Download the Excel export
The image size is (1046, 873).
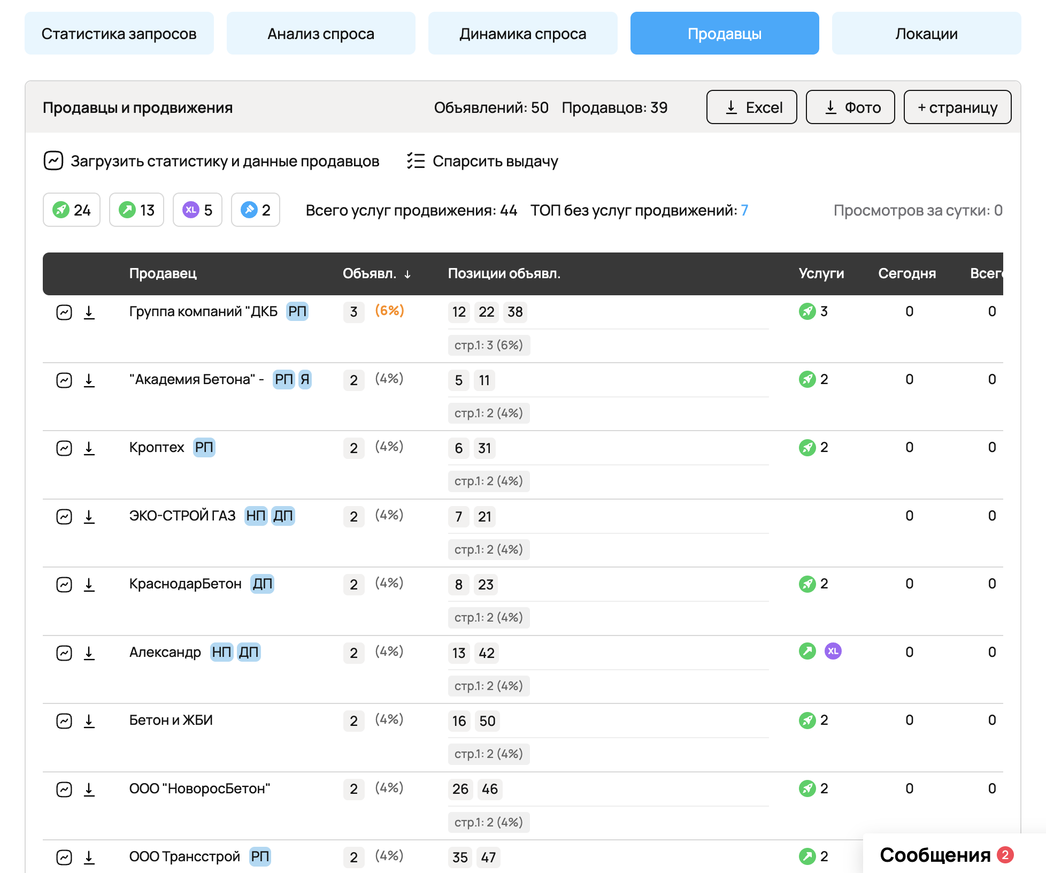(752, 108)
